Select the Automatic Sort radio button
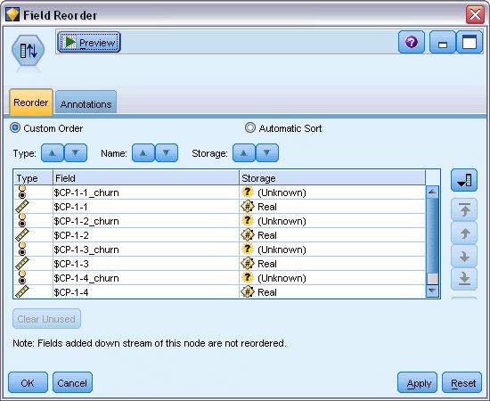 pyautogui.click(x=250, y=127)
